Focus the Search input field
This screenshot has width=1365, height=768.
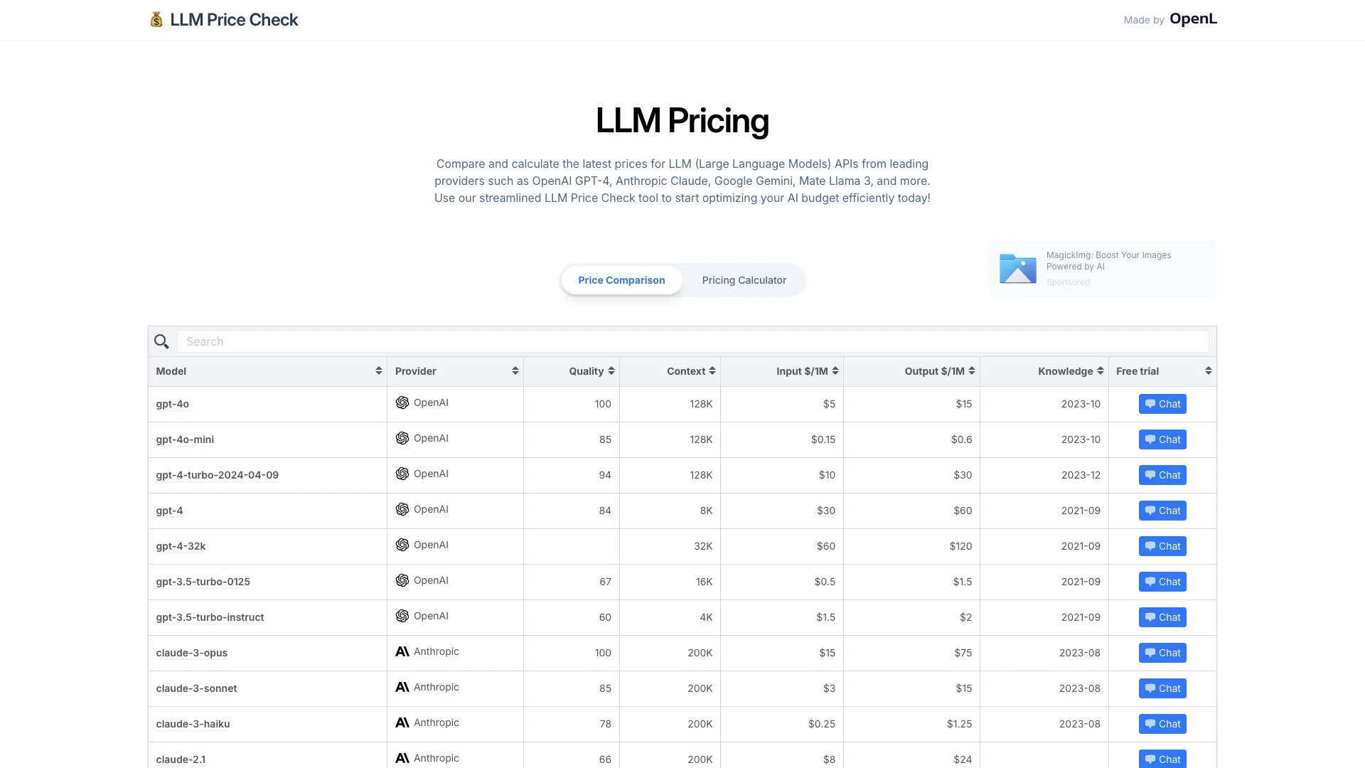[x=692, y=341]
